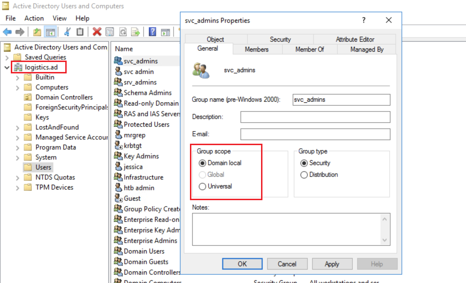Select the Universal group scope option
Viewport: 466px width, 283px height.
(202, 186)
